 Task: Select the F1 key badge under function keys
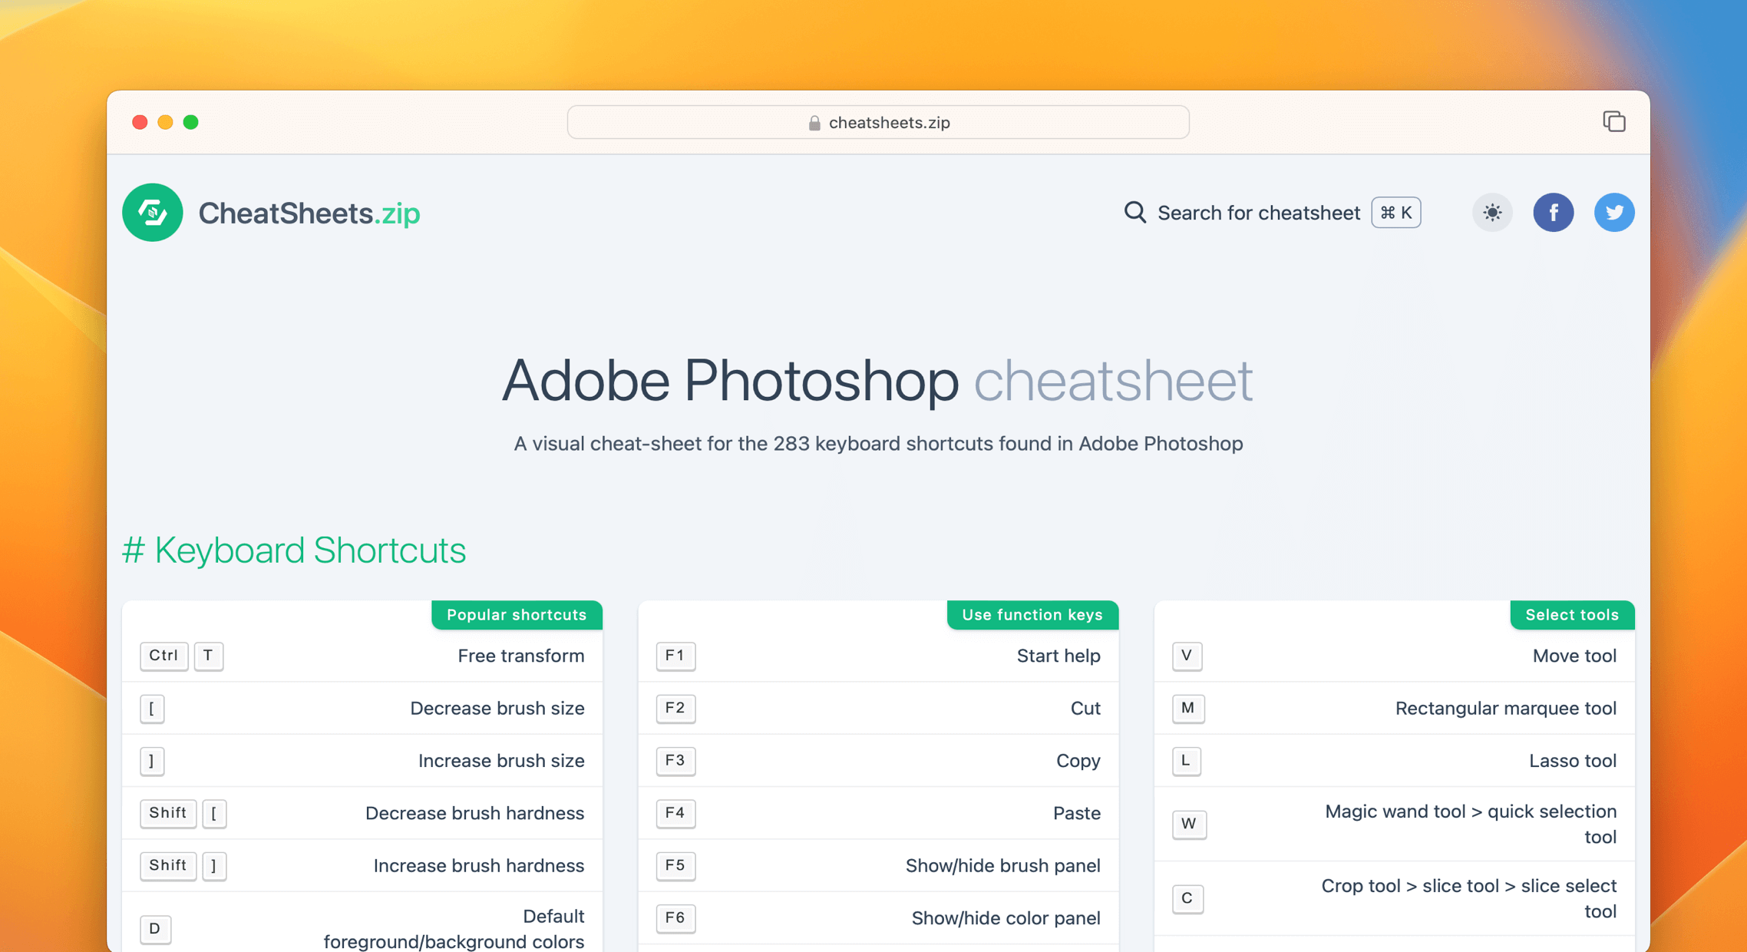pos(675,656)
